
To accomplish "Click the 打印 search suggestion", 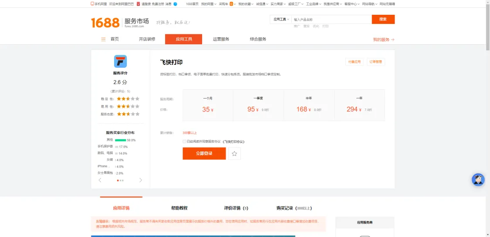I will (326, 26).
